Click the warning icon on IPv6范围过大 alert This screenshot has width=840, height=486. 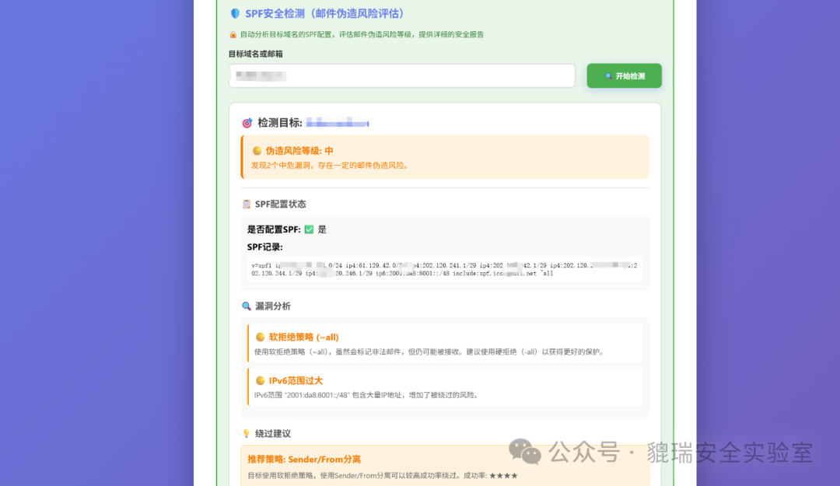pos(261,380)
